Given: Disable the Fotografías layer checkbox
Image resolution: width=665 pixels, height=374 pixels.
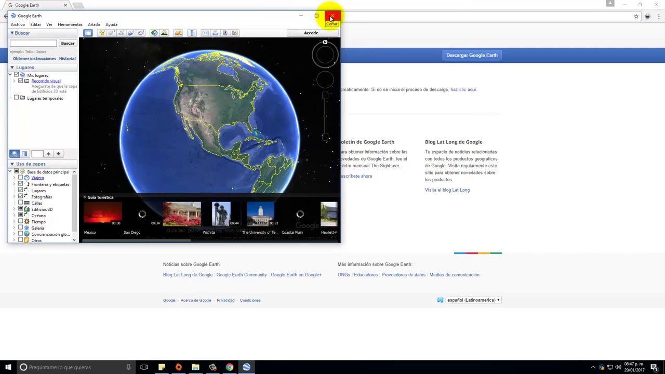Looking at the screenshot, I should (x=21, y=196).
